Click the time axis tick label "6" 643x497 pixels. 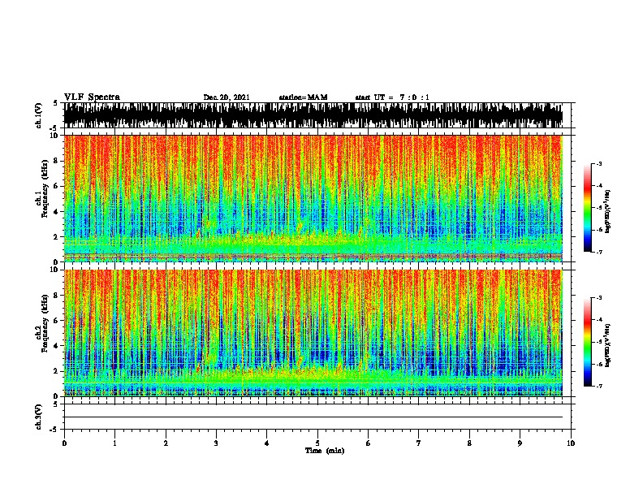click(x=369, y=443)
